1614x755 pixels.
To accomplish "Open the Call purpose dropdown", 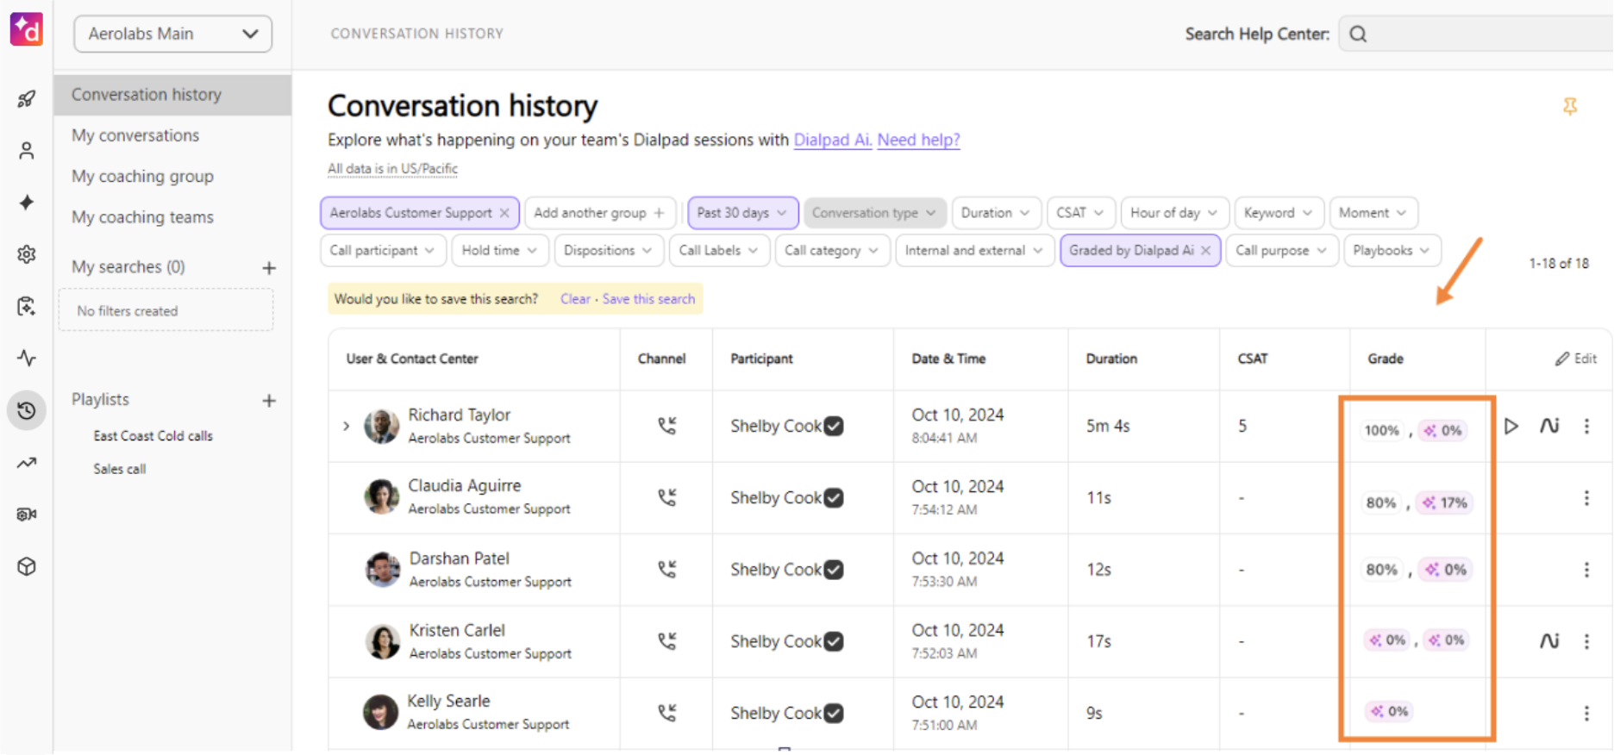I will (x=1281, y=251).
